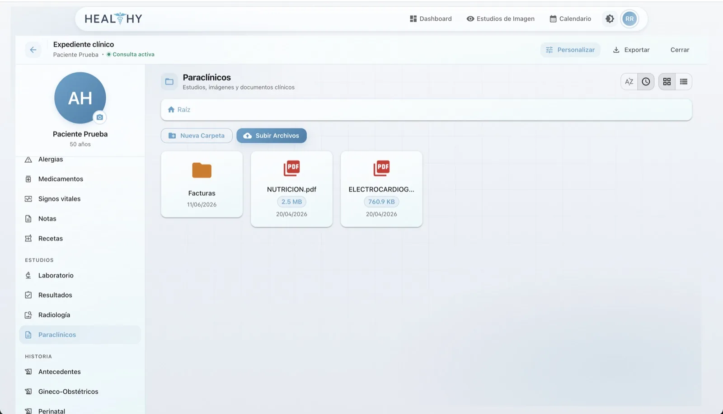
Task: Go to Dashboard in top navigation
Action: point(431,19)
